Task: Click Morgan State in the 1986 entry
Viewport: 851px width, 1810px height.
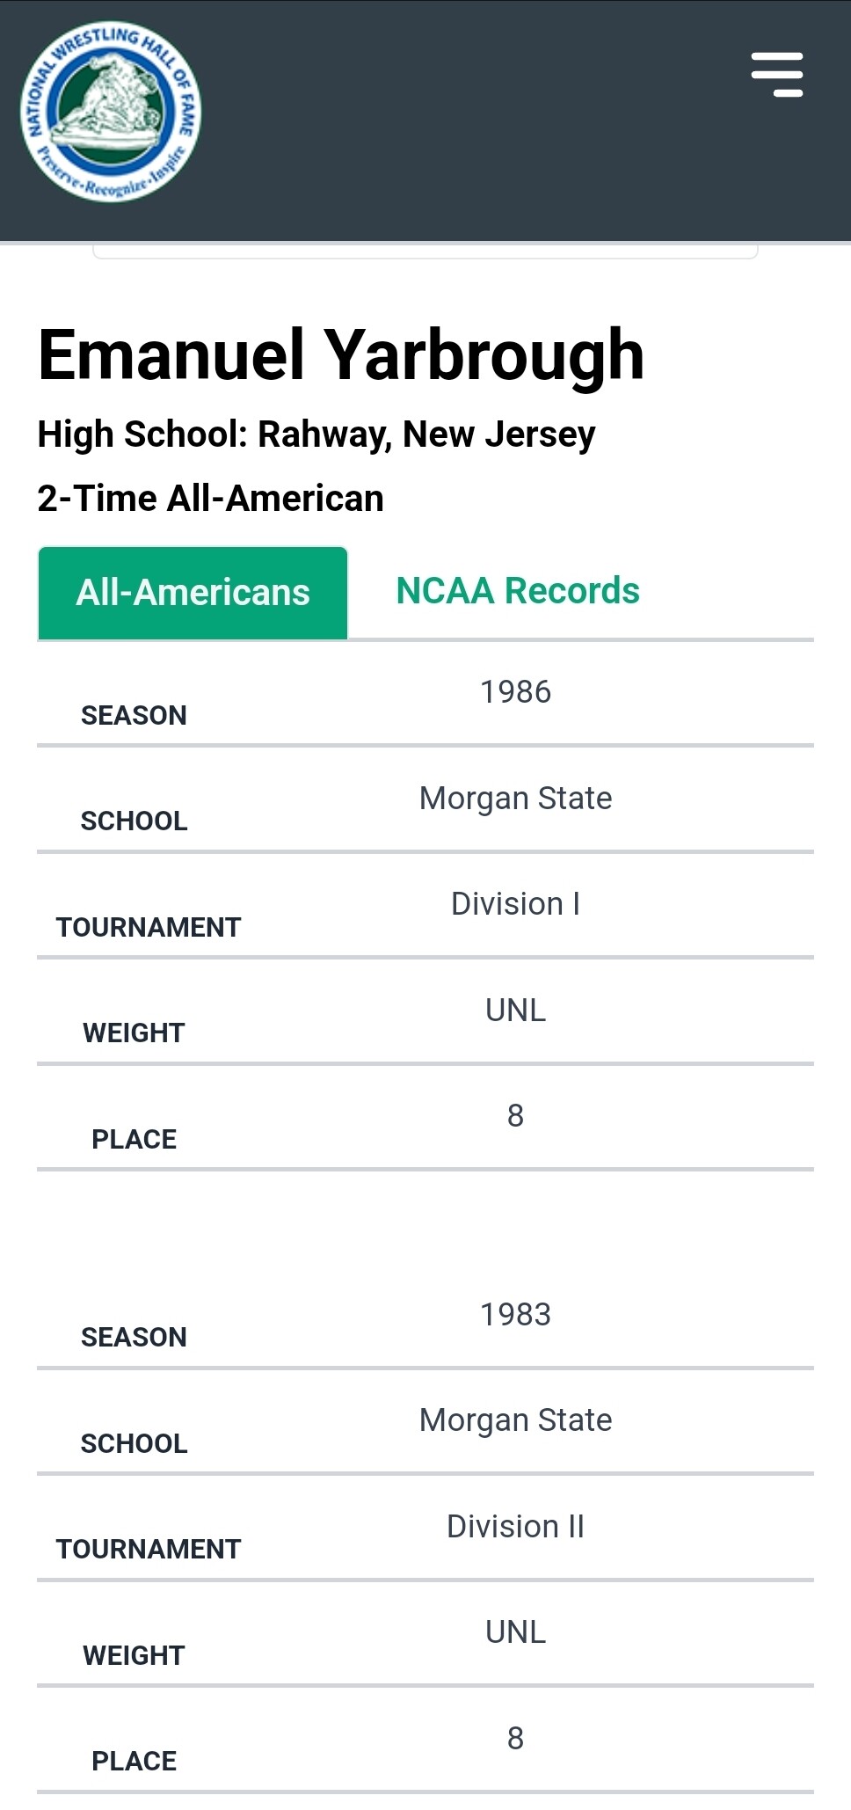Action: point(515,799)
